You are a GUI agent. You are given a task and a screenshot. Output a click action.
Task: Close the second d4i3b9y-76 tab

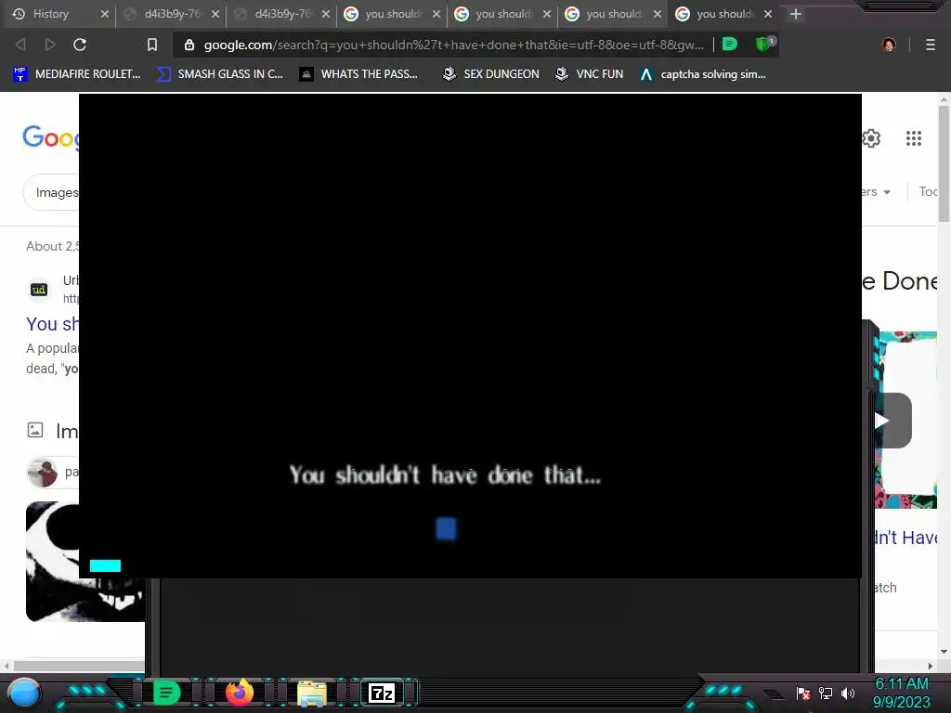click(326, 14)
